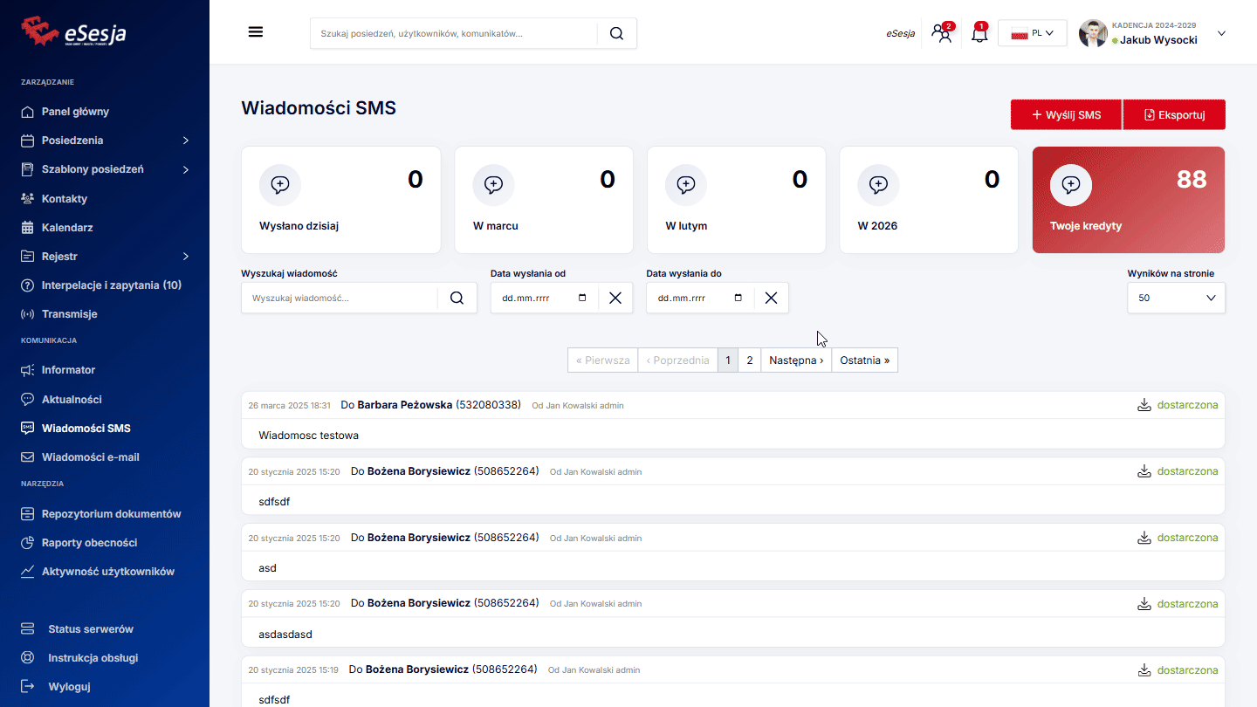Viewport: 1257px width, 707px height.
Task: Clear the 'Data wysłania do' date with X
Action: (x=771, y=298)
